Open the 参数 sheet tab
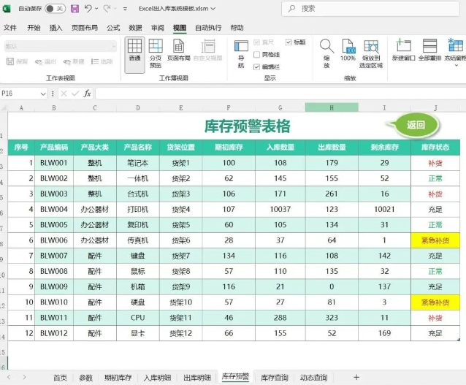466x385 pixels. (x=85, y=378)
